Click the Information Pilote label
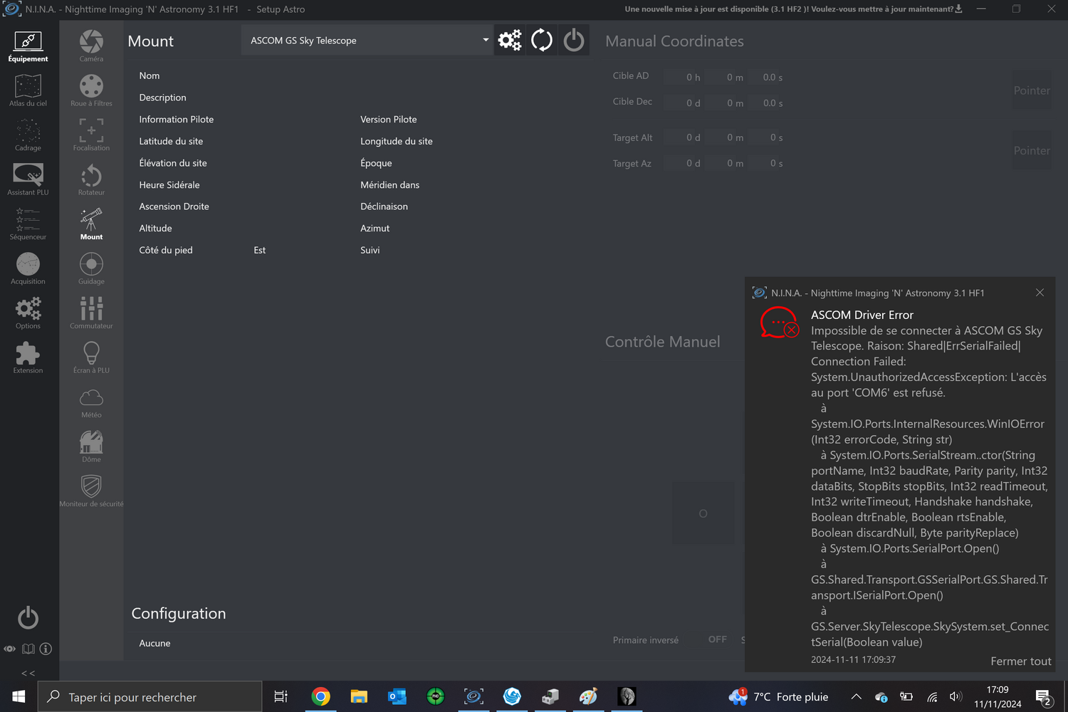Image resolution: width=1068 pixels, height=712 pixels. click(x=176, y=119)
